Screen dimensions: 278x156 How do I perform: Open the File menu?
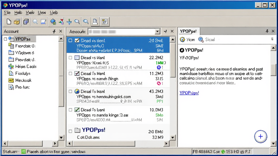pyautogui.click(x=7, y=12)
